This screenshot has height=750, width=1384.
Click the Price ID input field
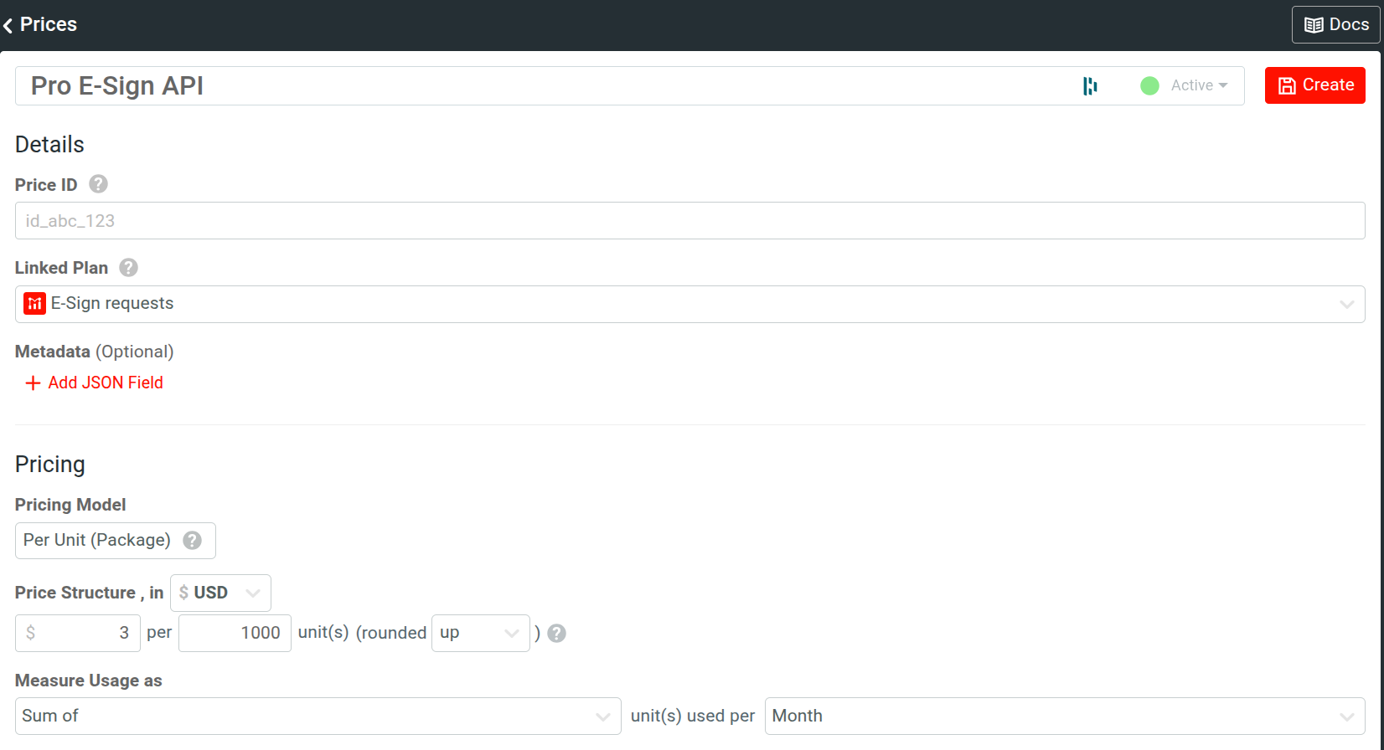[x=689, y=221]
